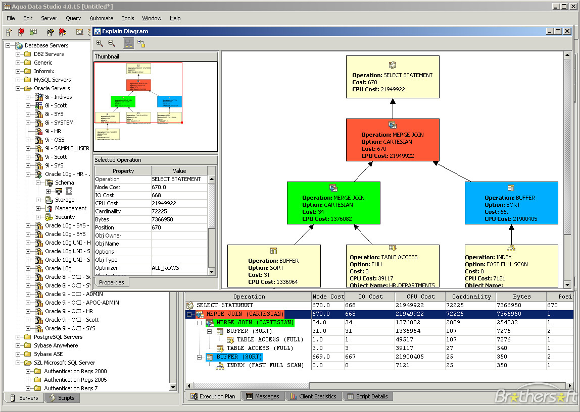Click the 9i - HR server icon
580x412 pixels.
pyautogui.click(x=39, y=131)
